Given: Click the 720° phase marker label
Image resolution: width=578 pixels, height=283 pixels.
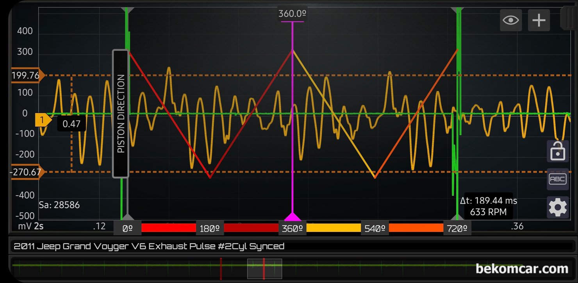Looking at the screenshot, I should (x=457, y=229).
